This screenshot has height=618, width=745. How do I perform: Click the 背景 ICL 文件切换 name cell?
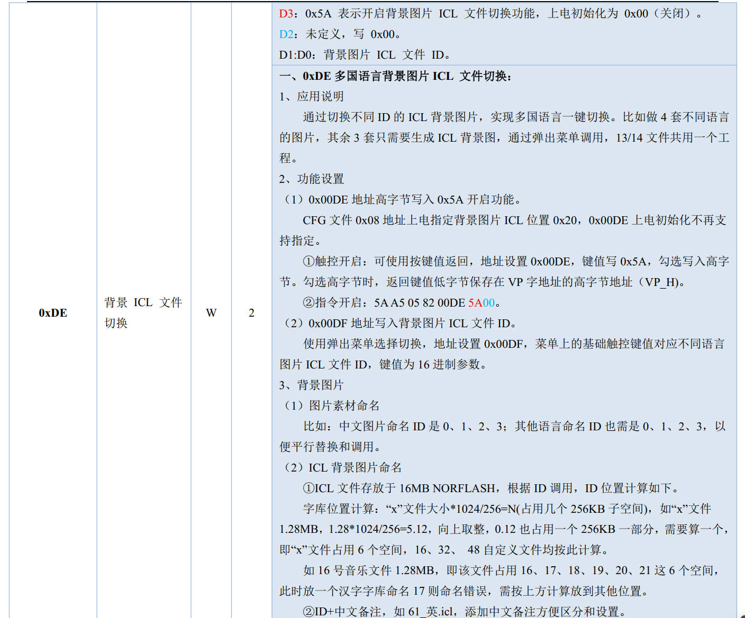(x=143, y=312)
